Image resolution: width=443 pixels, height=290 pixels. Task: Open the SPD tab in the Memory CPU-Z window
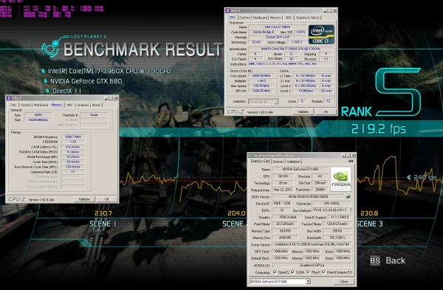point(69,105)
